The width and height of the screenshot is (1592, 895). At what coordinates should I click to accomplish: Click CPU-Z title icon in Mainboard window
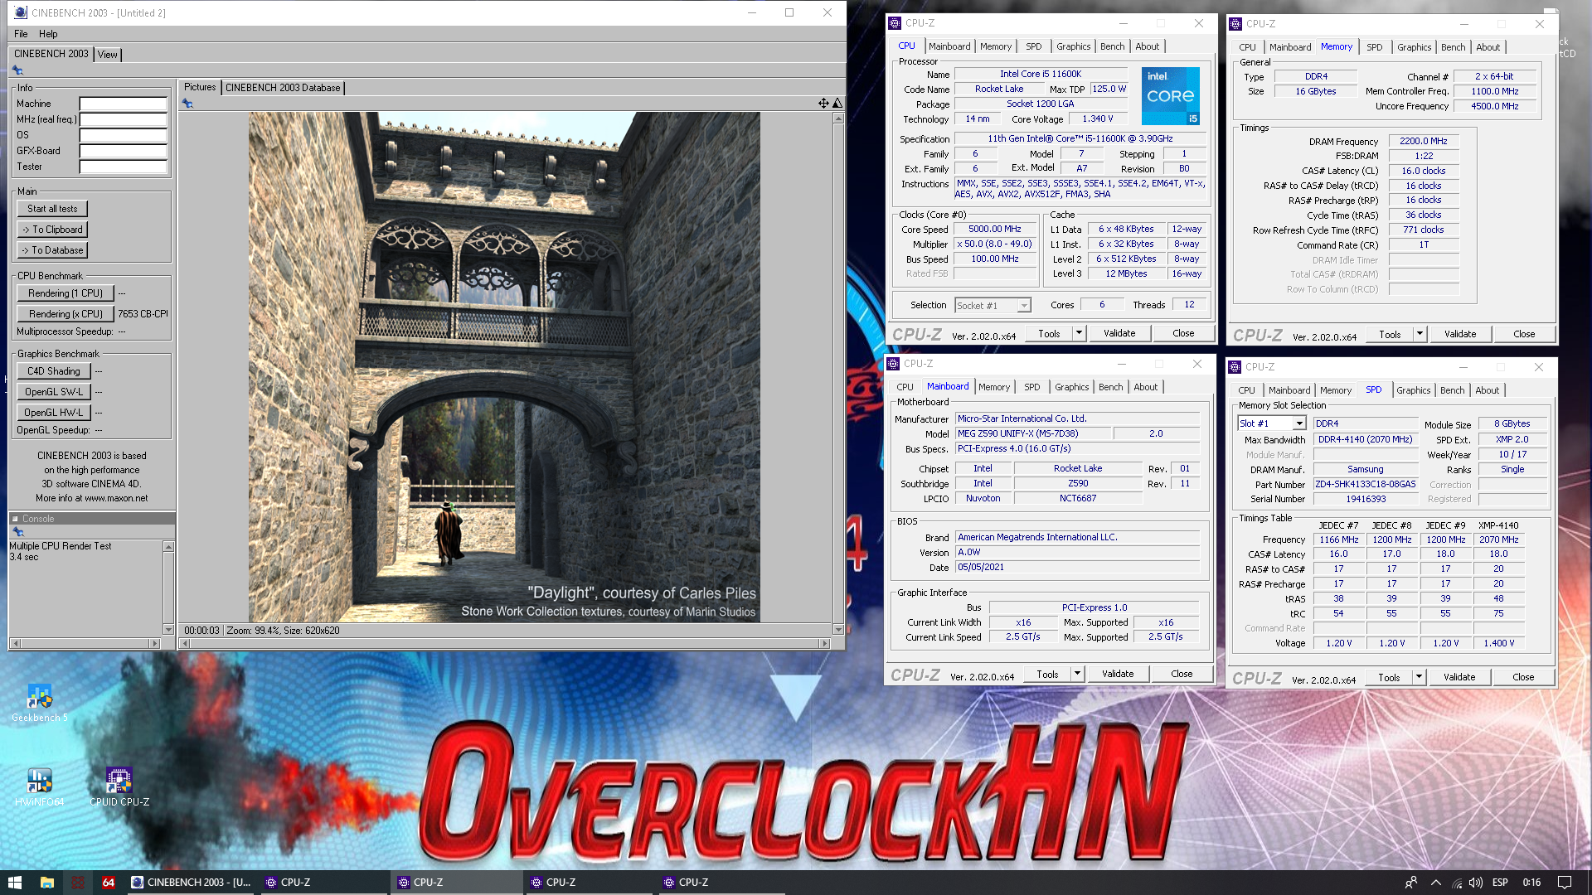(x=893, y=364)
